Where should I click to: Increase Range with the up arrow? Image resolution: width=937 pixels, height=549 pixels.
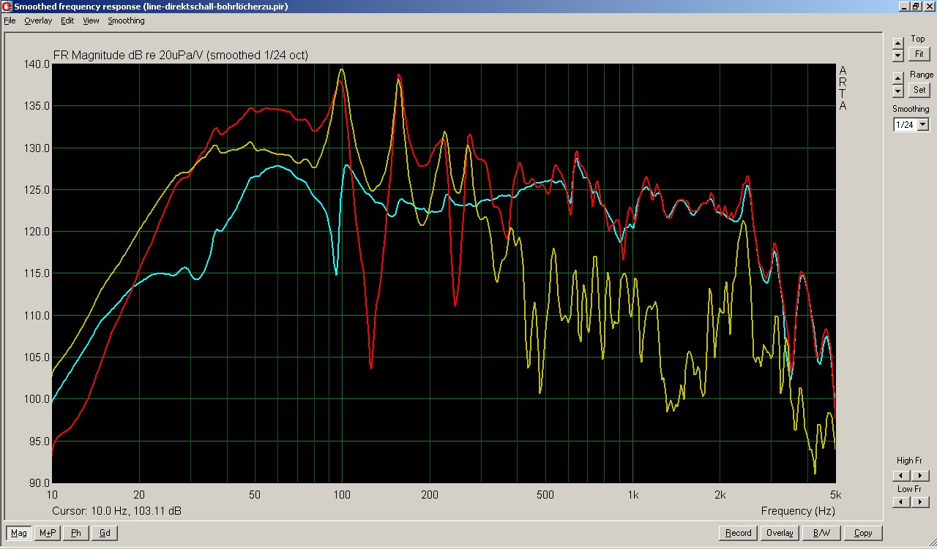click(898, 78)
